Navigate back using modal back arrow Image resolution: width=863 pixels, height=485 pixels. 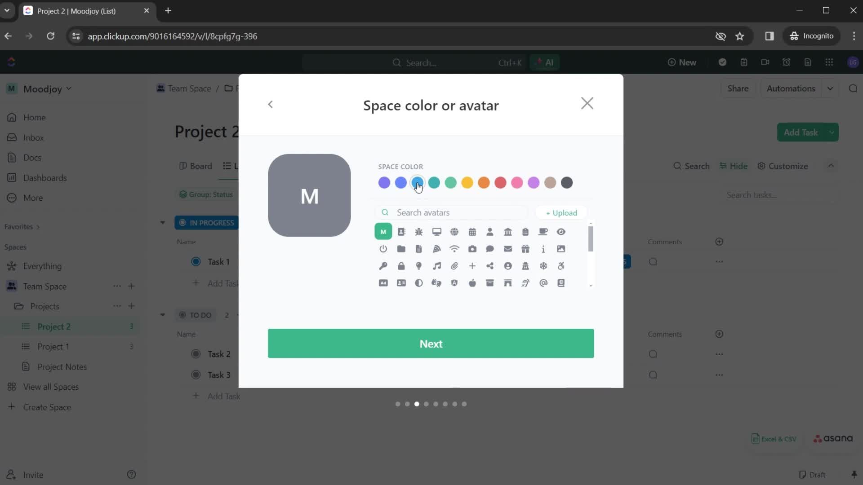(270, 104)
